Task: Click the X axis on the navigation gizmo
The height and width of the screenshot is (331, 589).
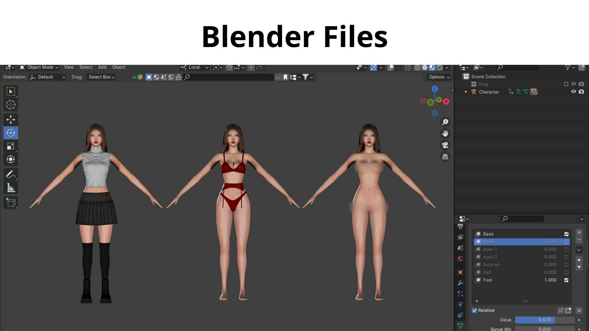Action: tap(446, 101)
